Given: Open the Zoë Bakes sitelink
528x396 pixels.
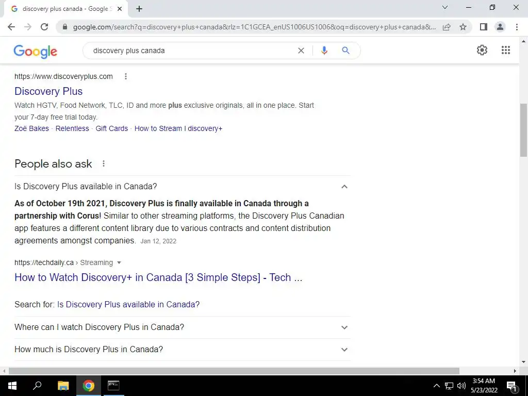Looking at the screenshot, I should (x=31, y=128).
